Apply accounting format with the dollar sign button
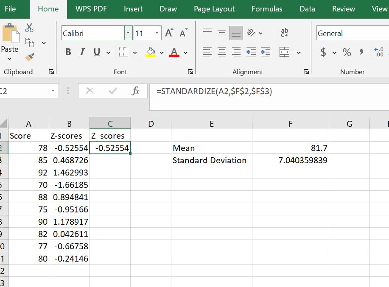This screenshot has height=287, width=389. [x=323, y=53]
